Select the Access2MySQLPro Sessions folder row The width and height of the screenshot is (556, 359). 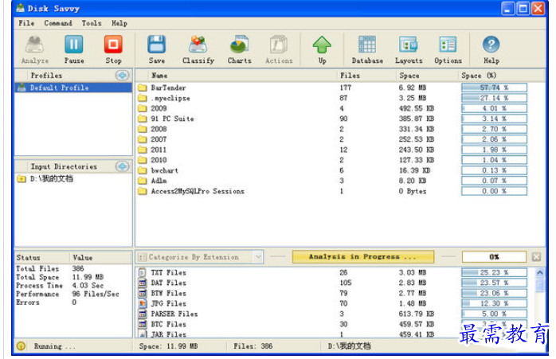point(332,191)
